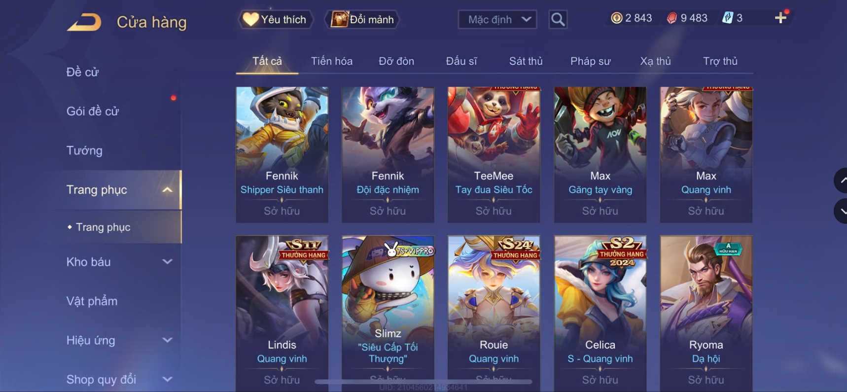Screen dimensions: 847x392
Task: Expand the Kho báu sidebar section
Action: 168,262
